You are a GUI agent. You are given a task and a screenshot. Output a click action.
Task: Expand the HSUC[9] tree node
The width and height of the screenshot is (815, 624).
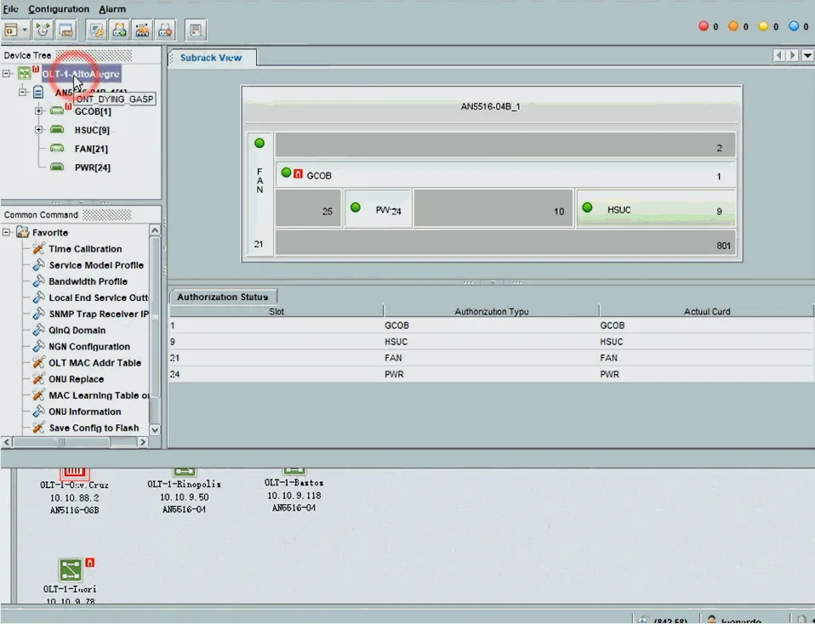(38, 129)
